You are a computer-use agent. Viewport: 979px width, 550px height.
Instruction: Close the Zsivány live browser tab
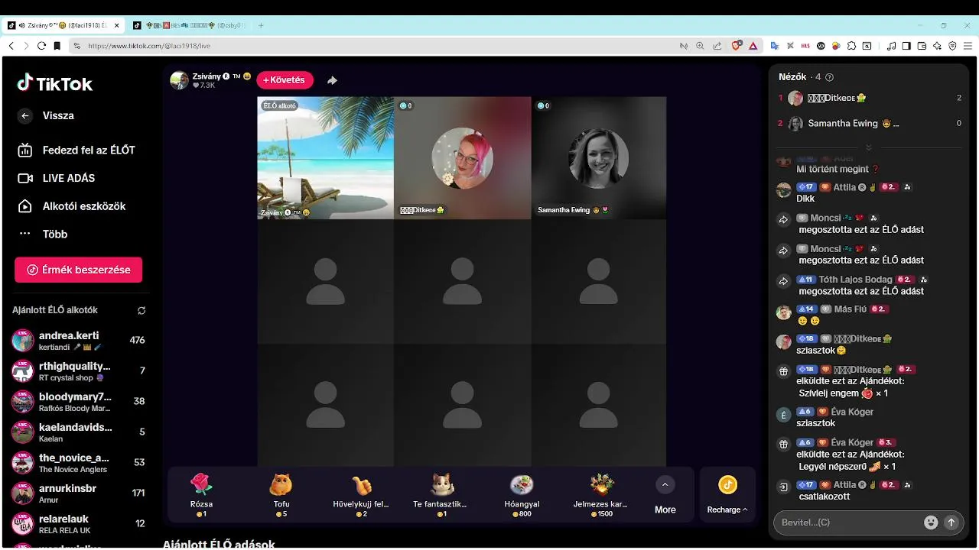pyautogui.click(x=117, y=25)
